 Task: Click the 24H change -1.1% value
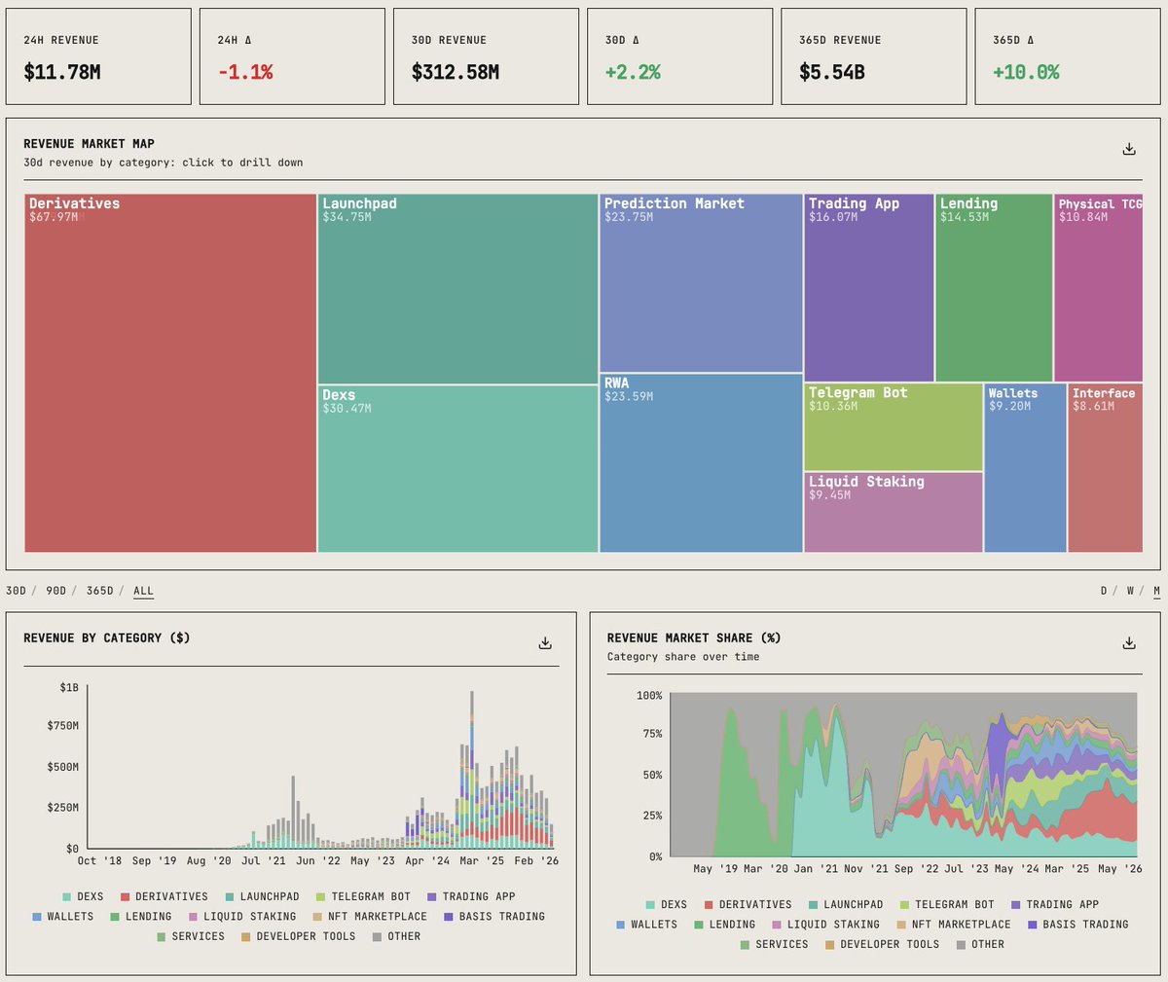coord(245,72)
